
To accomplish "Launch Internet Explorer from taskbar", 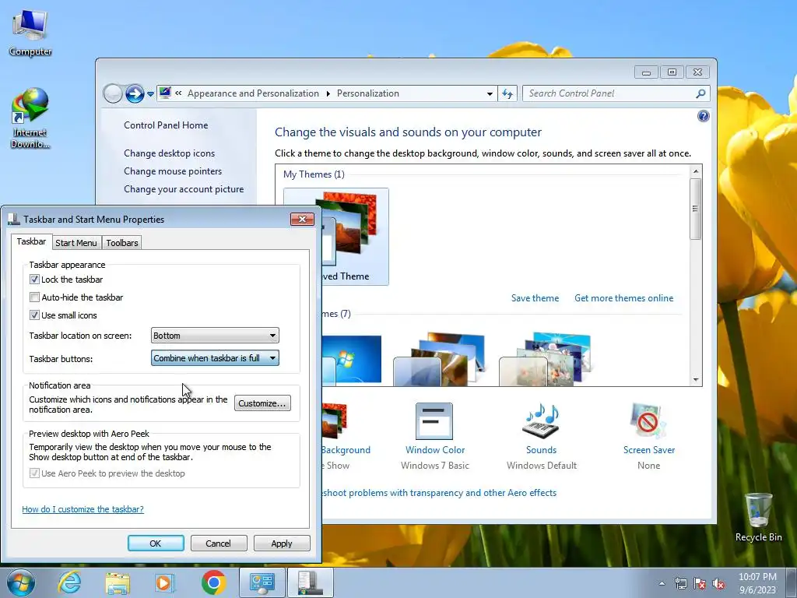I will 69,582.
